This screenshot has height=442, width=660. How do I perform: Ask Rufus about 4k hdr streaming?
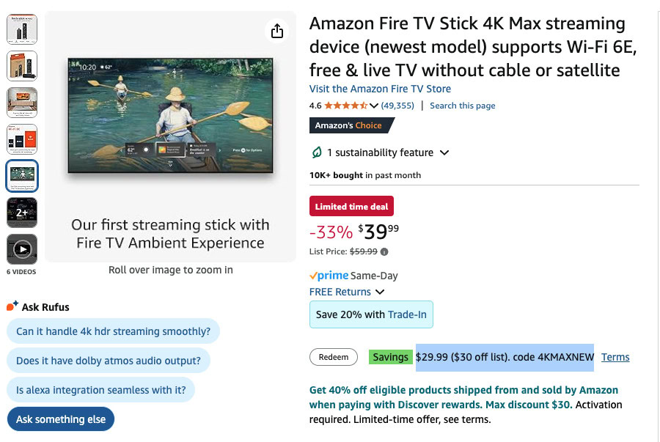(x=113, y=331)
